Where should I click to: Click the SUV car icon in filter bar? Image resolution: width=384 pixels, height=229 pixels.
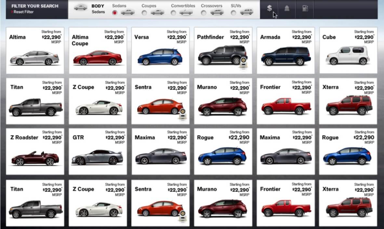point(246,12)
